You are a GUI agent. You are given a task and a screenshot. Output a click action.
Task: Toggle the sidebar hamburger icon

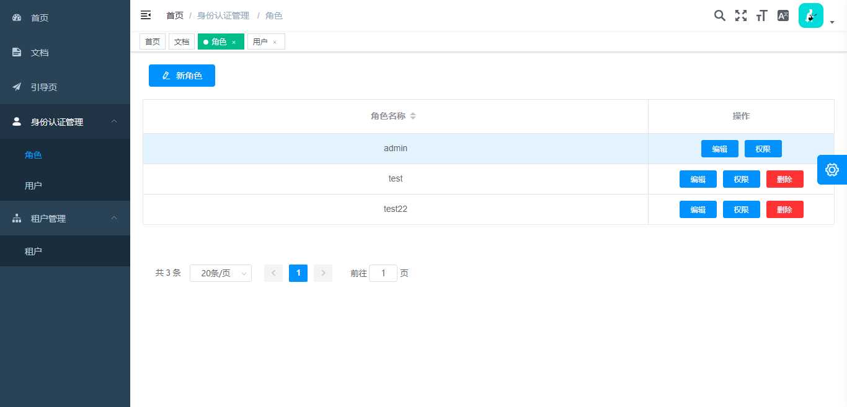[x=146, y=15]
